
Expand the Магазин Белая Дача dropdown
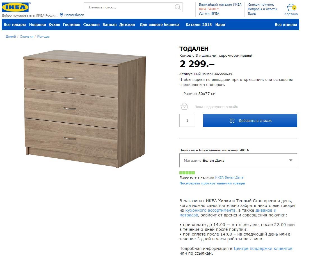[291, 160]
